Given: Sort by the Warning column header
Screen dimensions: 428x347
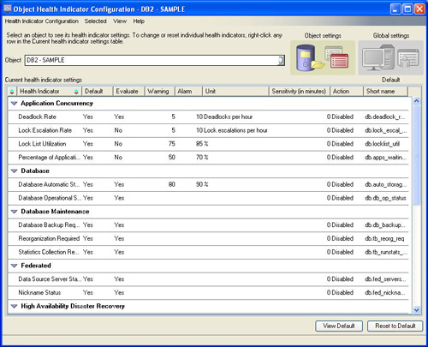Looking at the screenshot, I should [159, 92].
